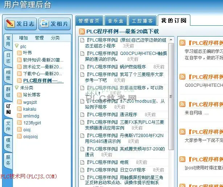
Task: Click 增加 subscription link
Action: (x=24, y=38)
